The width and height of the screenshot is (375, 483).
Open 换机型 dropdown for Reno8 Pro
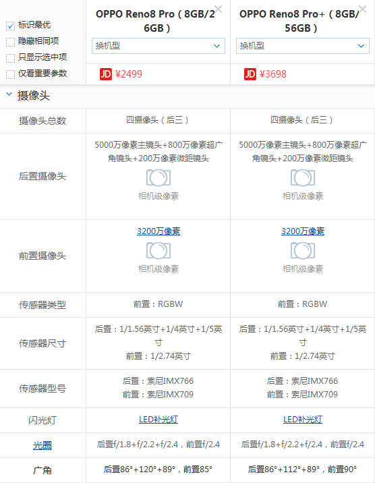[x=158, y=46]
